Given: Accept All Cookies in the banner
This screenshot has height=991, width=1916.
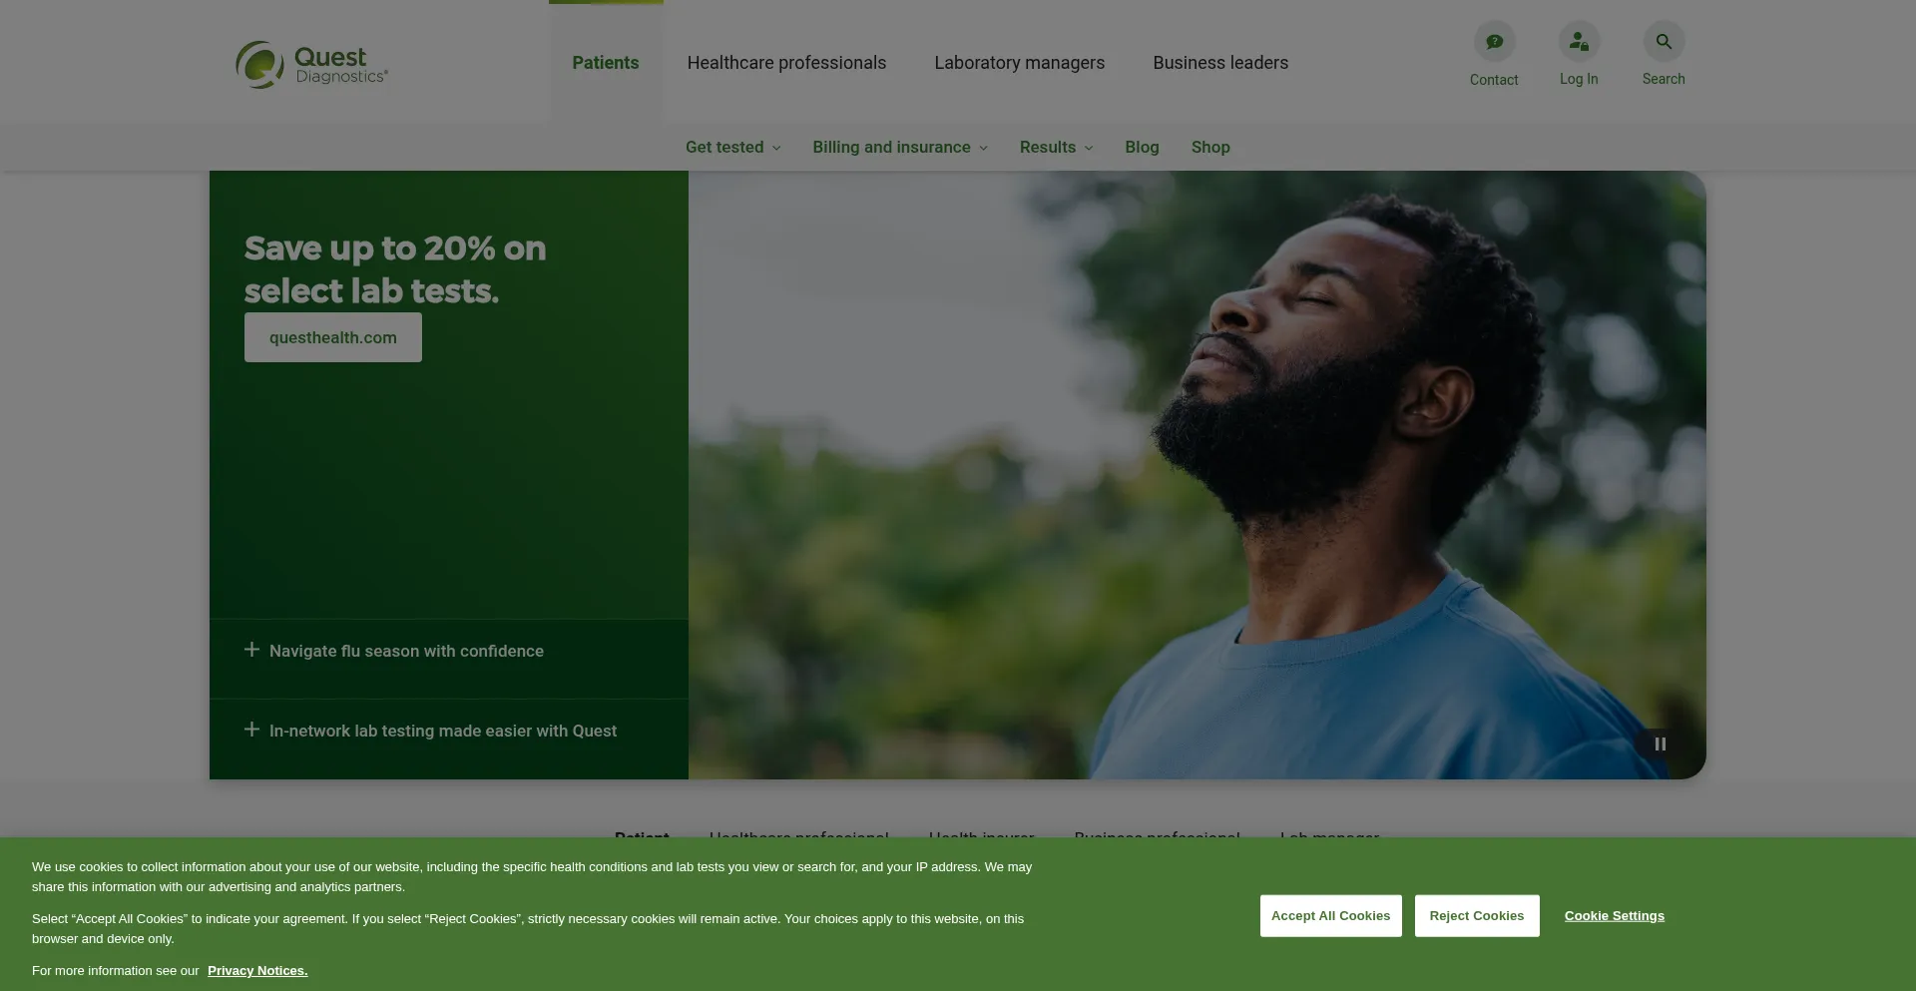Looking at the screenshot, I should tap(1330, 916).
